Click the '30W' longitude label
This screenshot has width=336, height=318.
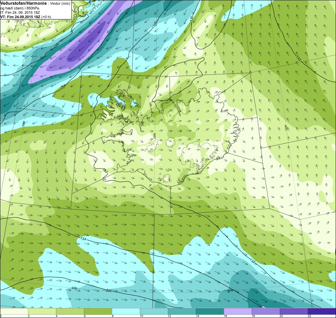point(24,124)
